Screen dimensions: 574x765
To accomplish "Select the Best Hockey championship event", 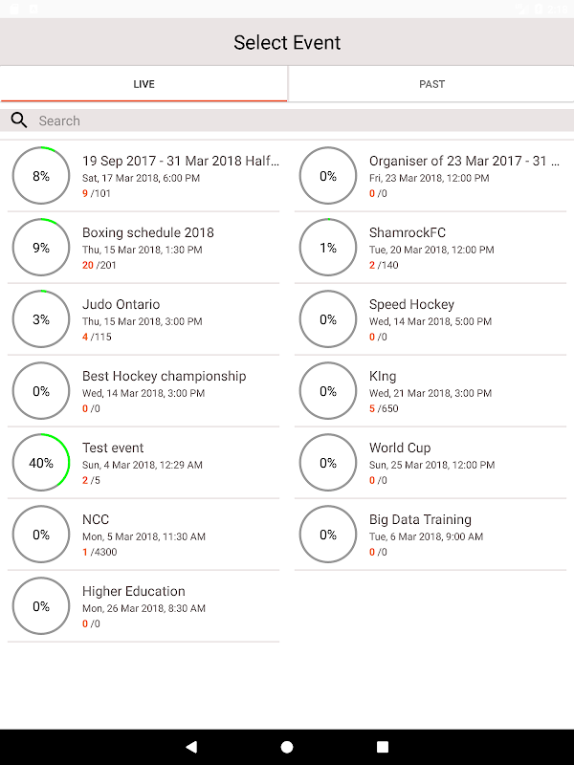I will (164, 376).
